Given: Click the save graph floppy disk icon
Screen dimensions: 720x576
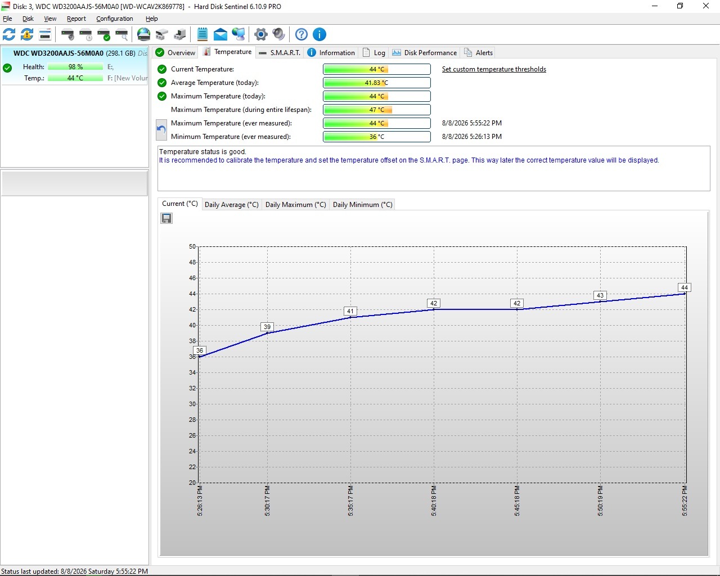Looking at the screenshot, I should tap(166, 218).
